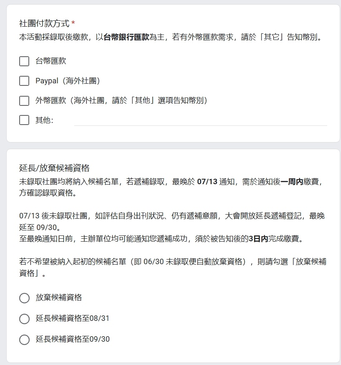This screenshot has height=365, width=341.
Task: Click the 放棄候補資格 option label
Action: (59, 297)
